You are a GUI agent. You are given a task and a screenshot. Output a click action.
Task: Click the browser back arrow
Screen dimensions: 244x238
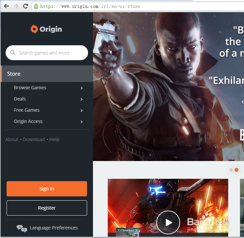pyautogui.click(x=6, y=6)
